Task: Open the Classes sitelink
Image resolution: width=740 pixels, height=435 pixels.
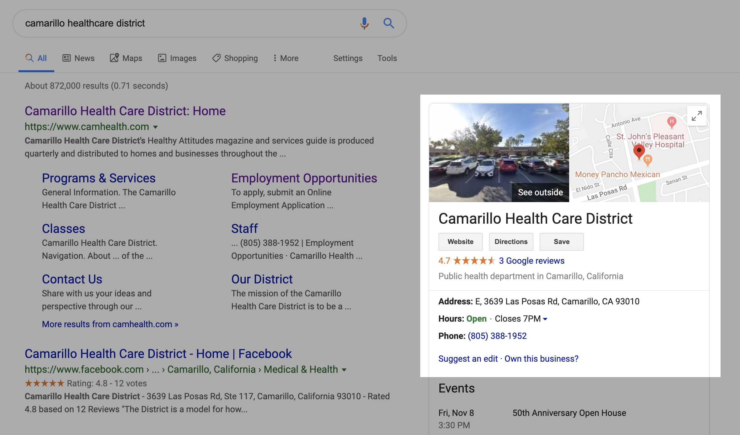Action: (64, 229)
